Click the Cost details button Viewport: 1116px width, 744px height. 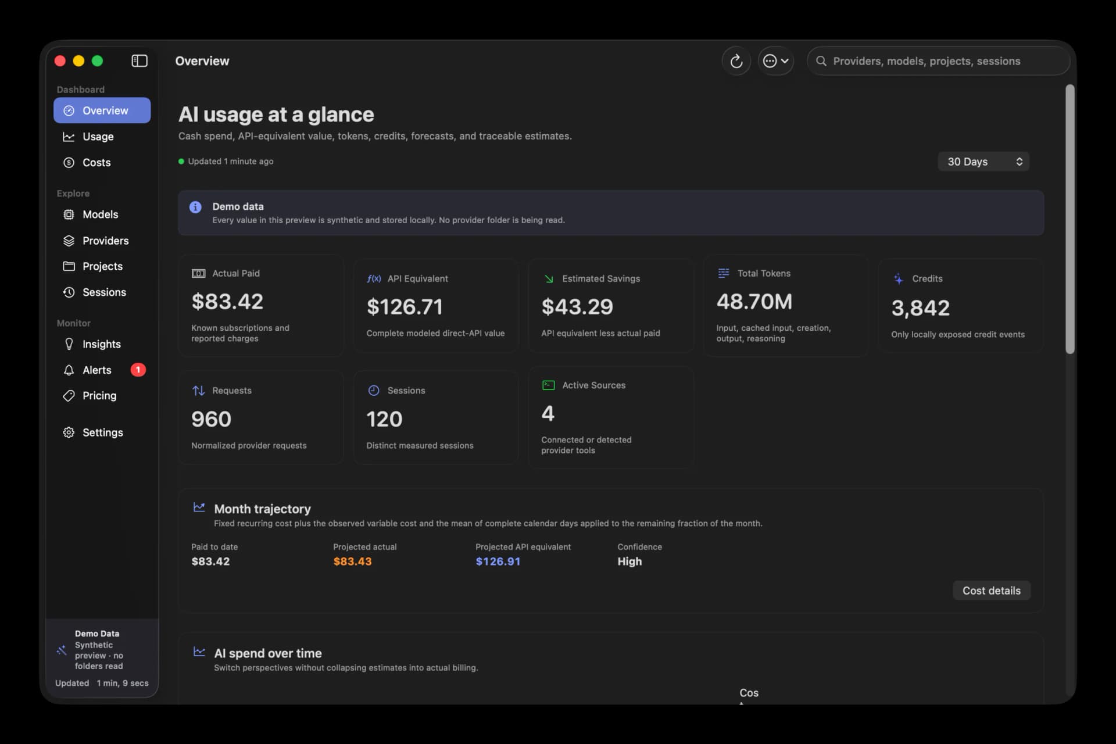pyautogui.click(x=991, y=591)
